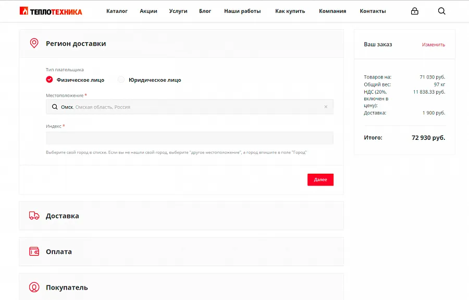This screenshot has height=300, width=469.
Task: Clear the Местоположение field with the X
Action: pyautogui.click(x=326, y=107)
